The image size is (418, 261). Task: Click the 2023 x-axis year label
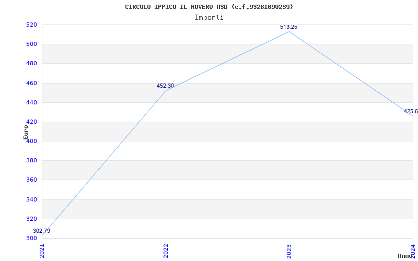pyautogui.click(x=289, y=251)
